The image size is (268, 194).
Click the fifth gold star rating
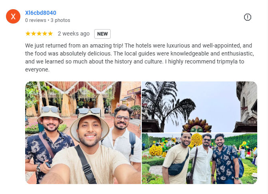(x=50, y=34)
